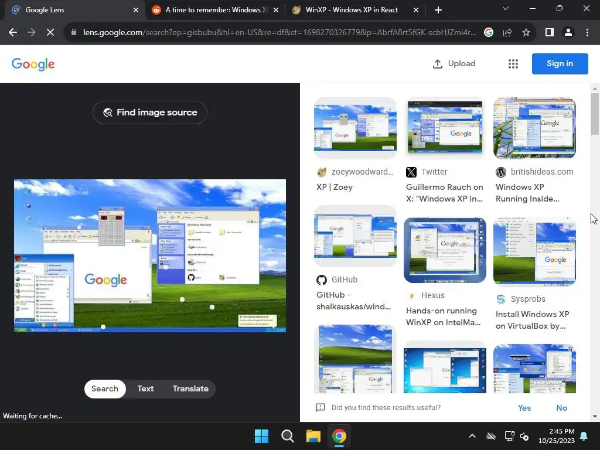Click 'Guillermo Rauch on X' result title
The width and height of the screenshot is (600, 450).
(444, 193)
